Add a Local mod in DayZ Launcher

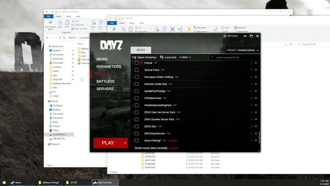pyautogui.click(x=168, y=57)
